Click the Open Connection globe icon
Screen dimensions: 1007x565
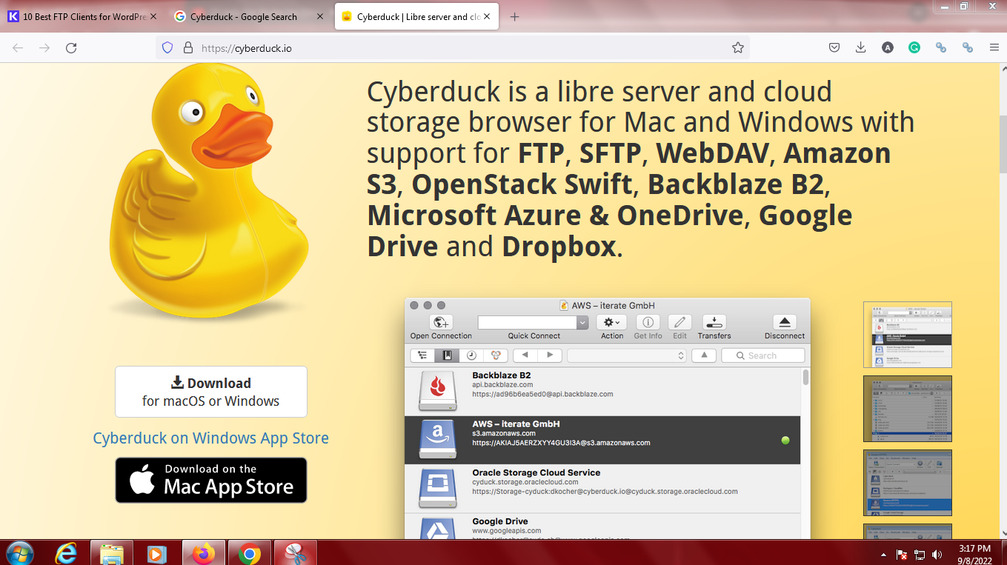tap(441, 322)
